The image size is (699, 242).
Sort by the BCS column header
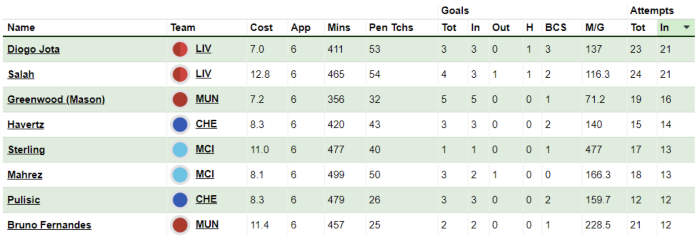[x=556, y=28]
